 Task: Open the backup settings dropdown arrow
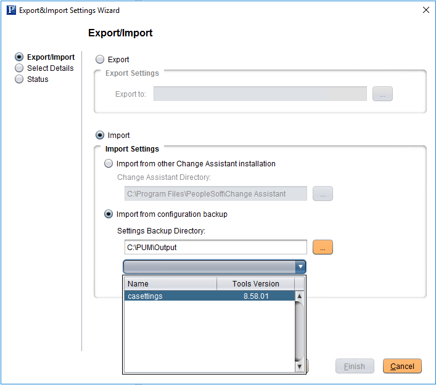pos(300,267)
